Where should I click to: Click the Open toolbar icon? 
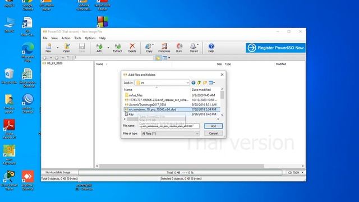pyautogui.click(x=67, y=48)
